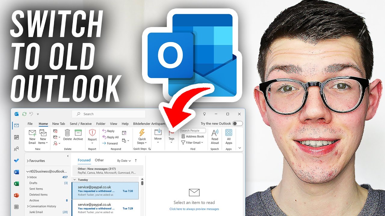Viewport: 385px width, 216px height.
Task: Open the Filter Email dropdown
Action: coord(192,142)
